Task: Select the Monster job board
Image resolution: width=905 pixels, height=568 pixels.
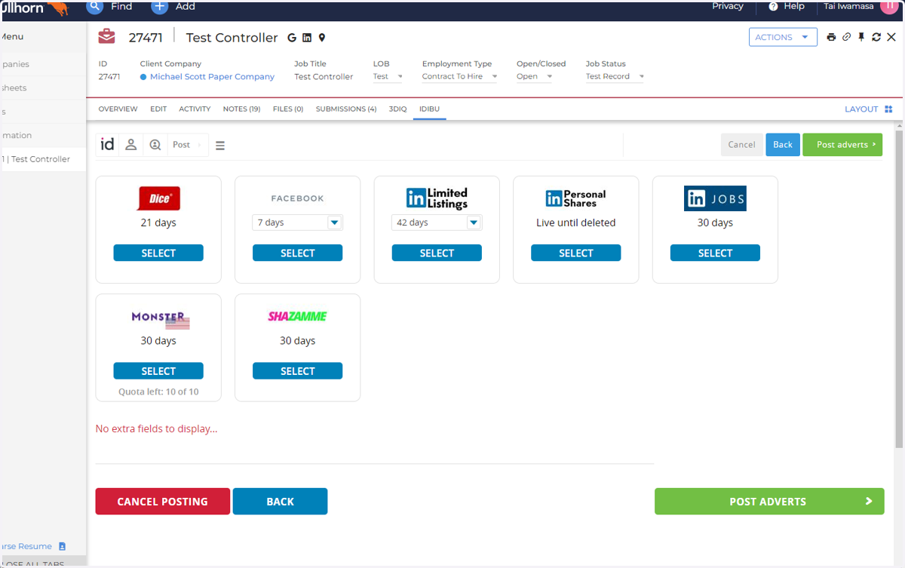Action: tap(158, 371)
